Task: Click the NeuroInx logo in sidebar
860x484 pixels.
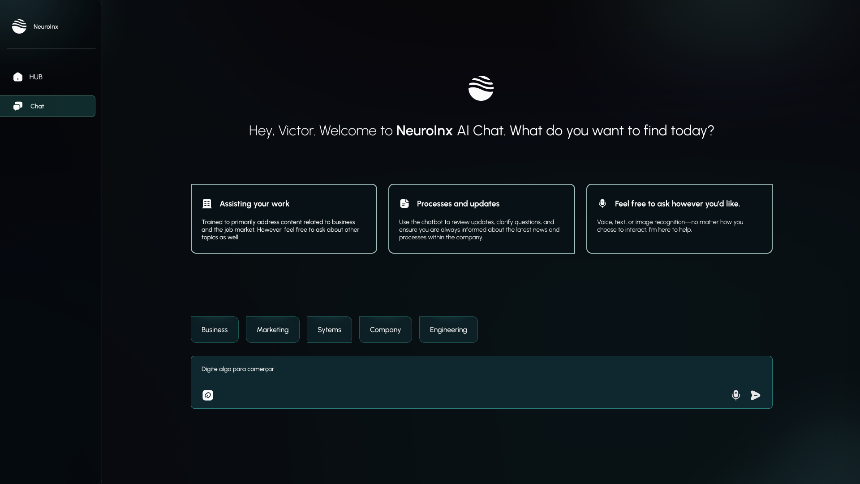Action: point(19,26)
